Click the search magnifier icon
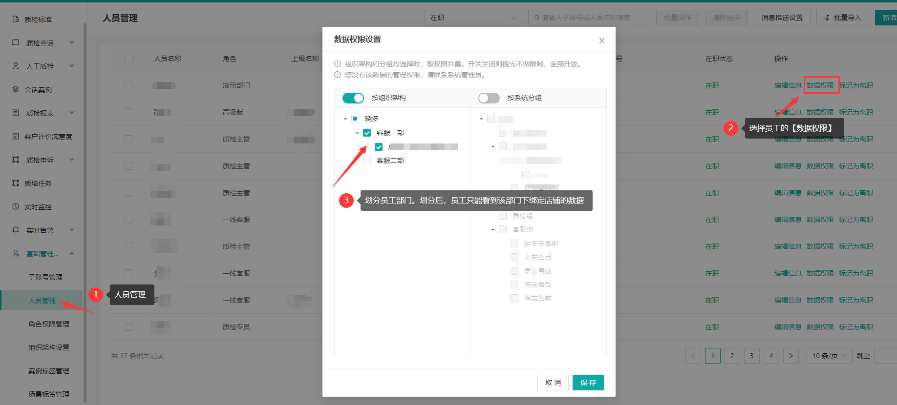This screenshot has width=897, height=405. [537, 18]
